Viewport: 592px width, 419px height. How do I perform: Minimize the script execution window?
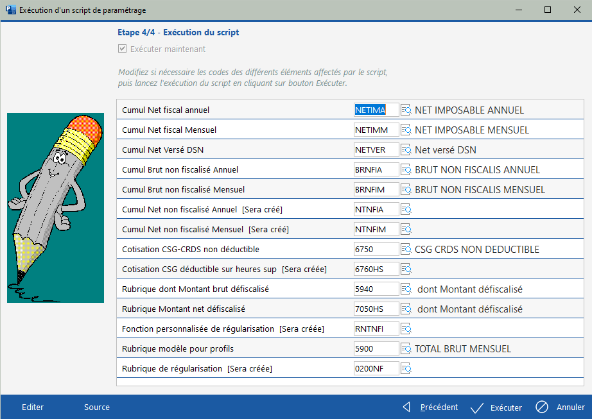point(519,10)
